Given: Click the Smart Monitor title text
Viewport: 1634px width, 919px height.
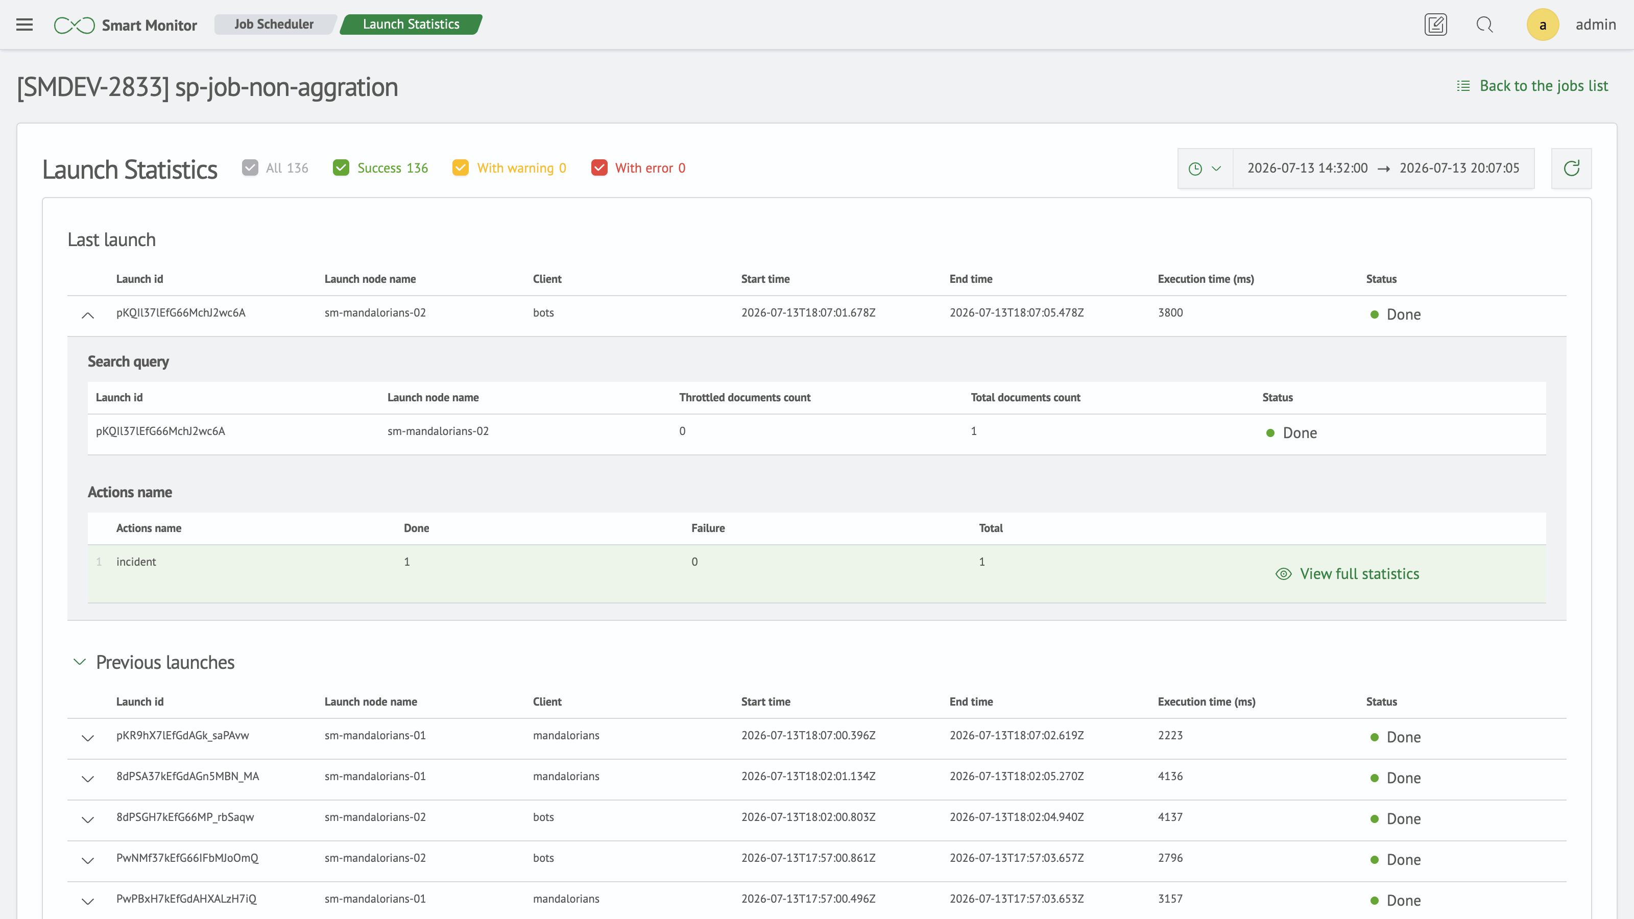Looking at the screenshot, I should coord(149,26).
